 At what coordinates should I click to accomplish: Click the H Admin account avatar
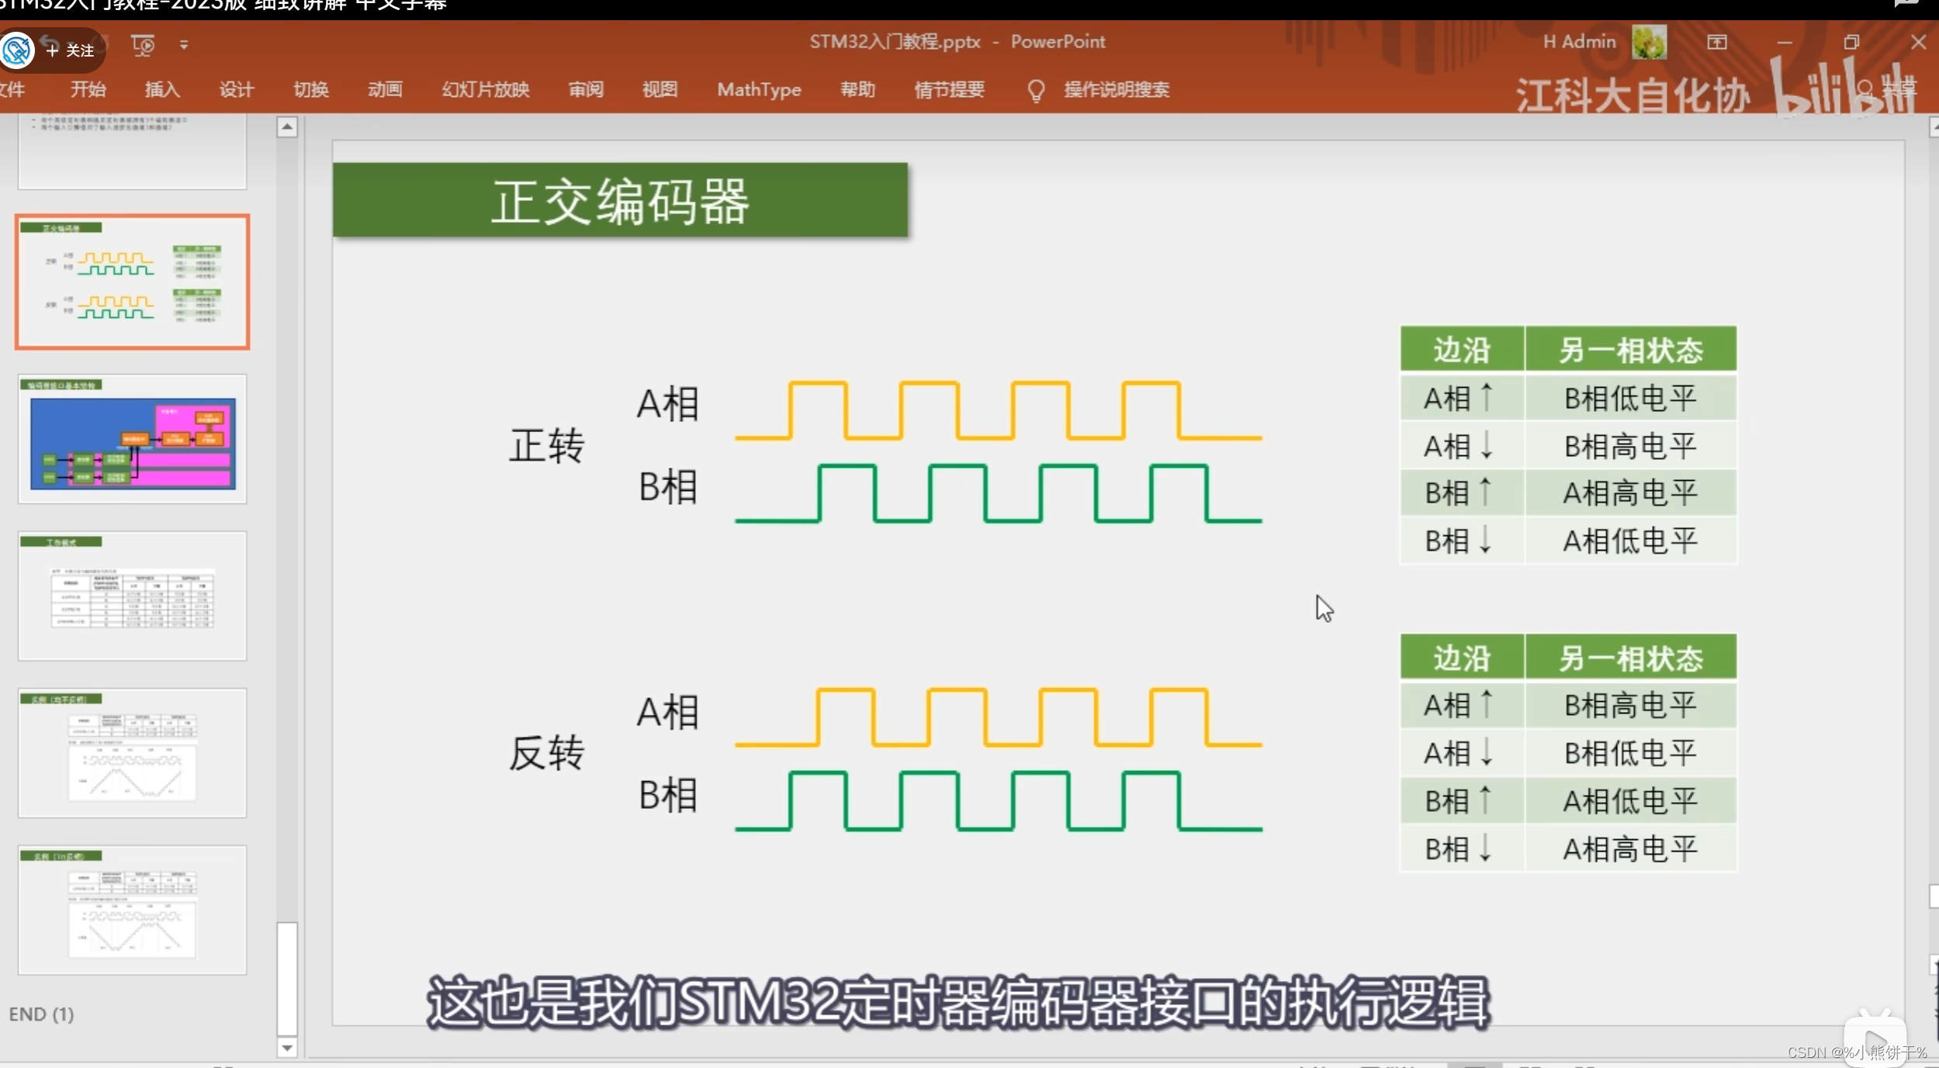coord(1648,42)
